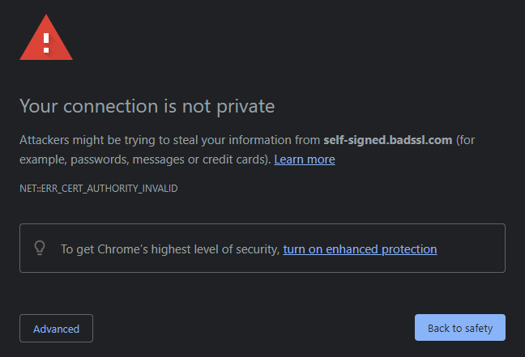Viewport: 525px width, 357px height.
Task: Click the lightbulb icon in the security tip
Action: point(40,248)
